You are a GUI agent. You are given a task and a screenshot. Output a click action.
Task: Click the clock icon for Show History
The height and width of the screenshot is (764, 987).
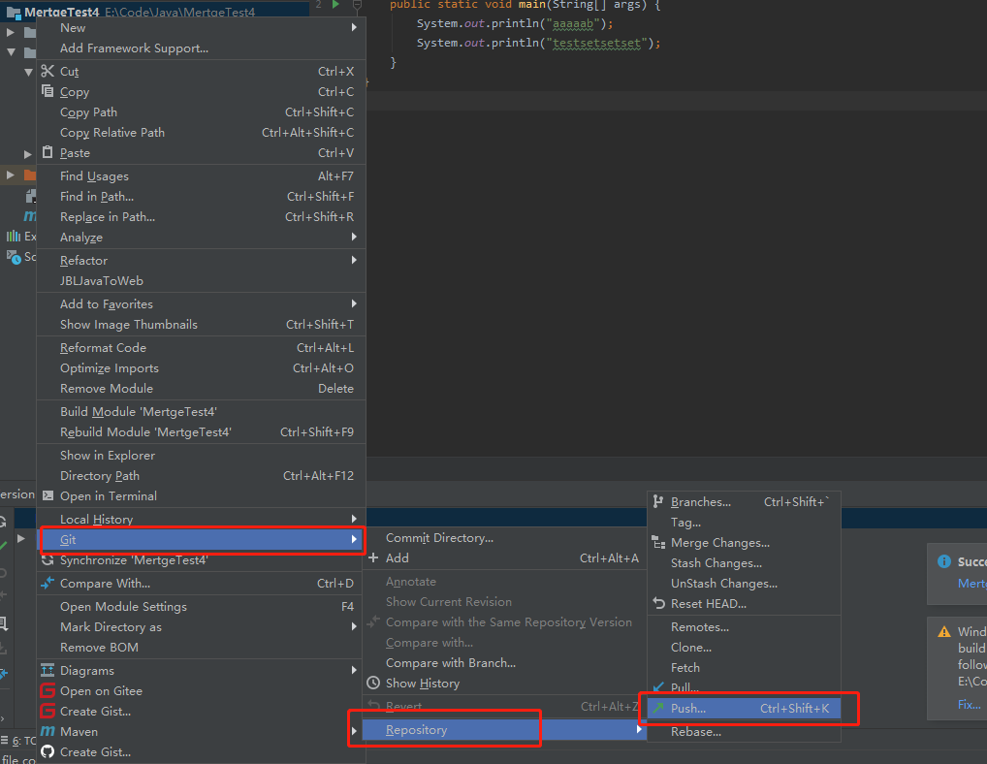tap(373, 683)
